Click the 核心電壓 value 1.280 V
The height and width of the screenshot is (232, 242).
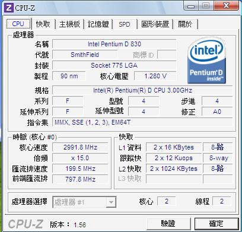tap(155, 76)
